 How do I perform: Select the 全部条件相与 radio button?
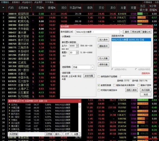(x=112, y=69)
